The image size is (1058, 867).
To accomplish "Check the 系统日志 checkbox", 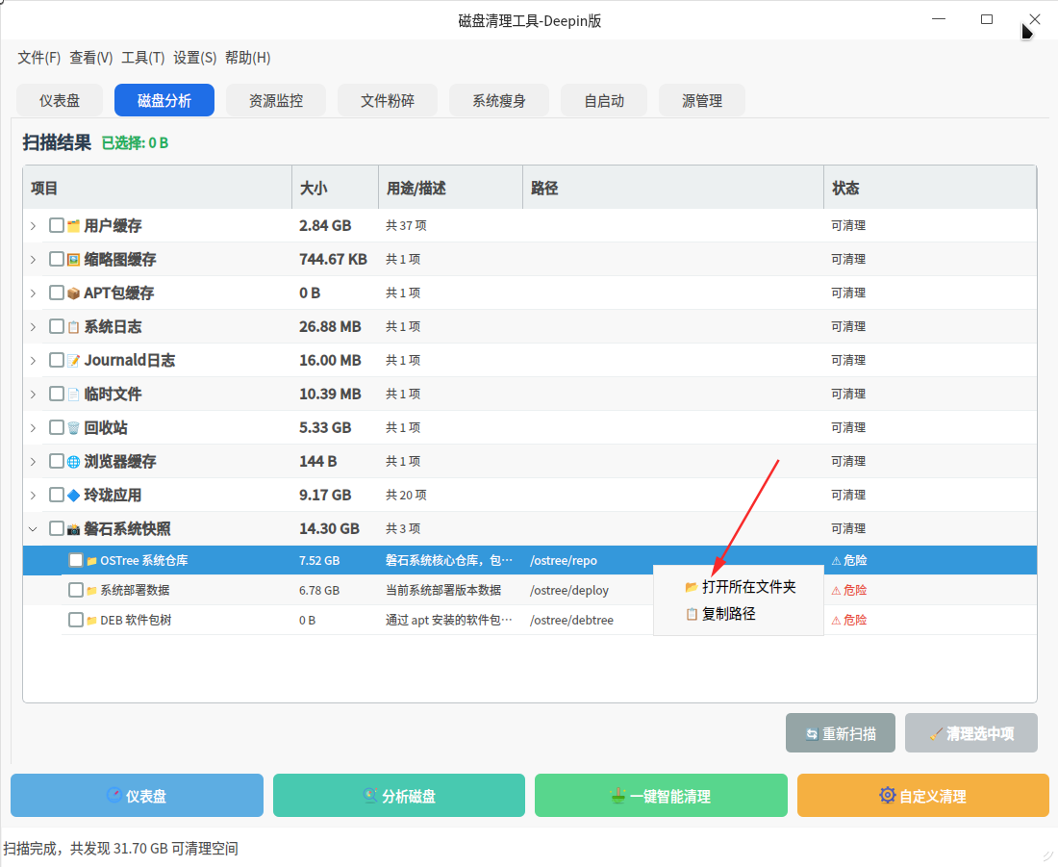I will coord(57,326).
